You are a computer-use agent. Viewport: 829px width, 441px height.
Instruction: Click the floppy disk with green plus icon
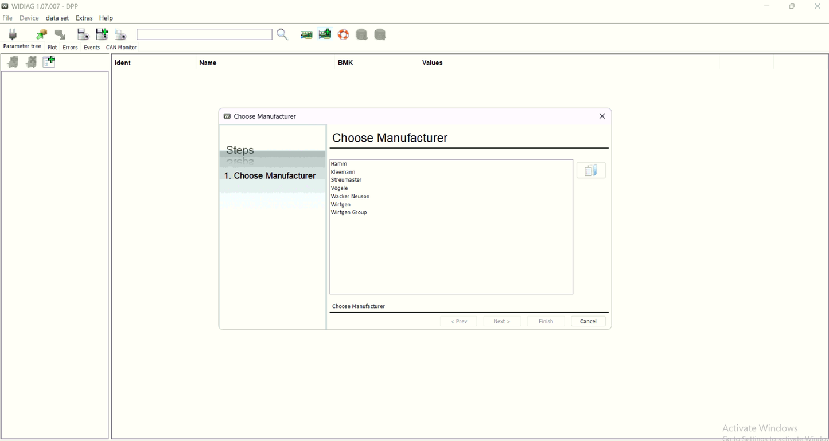coord(102,34)
